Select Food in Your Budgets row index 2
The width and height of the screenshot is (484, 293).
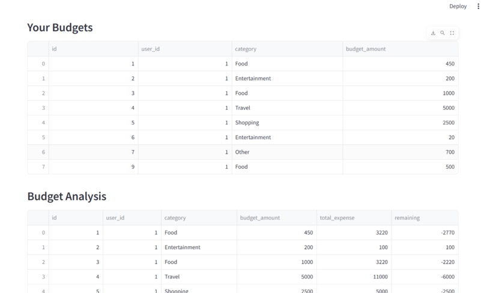coord(287,93)
